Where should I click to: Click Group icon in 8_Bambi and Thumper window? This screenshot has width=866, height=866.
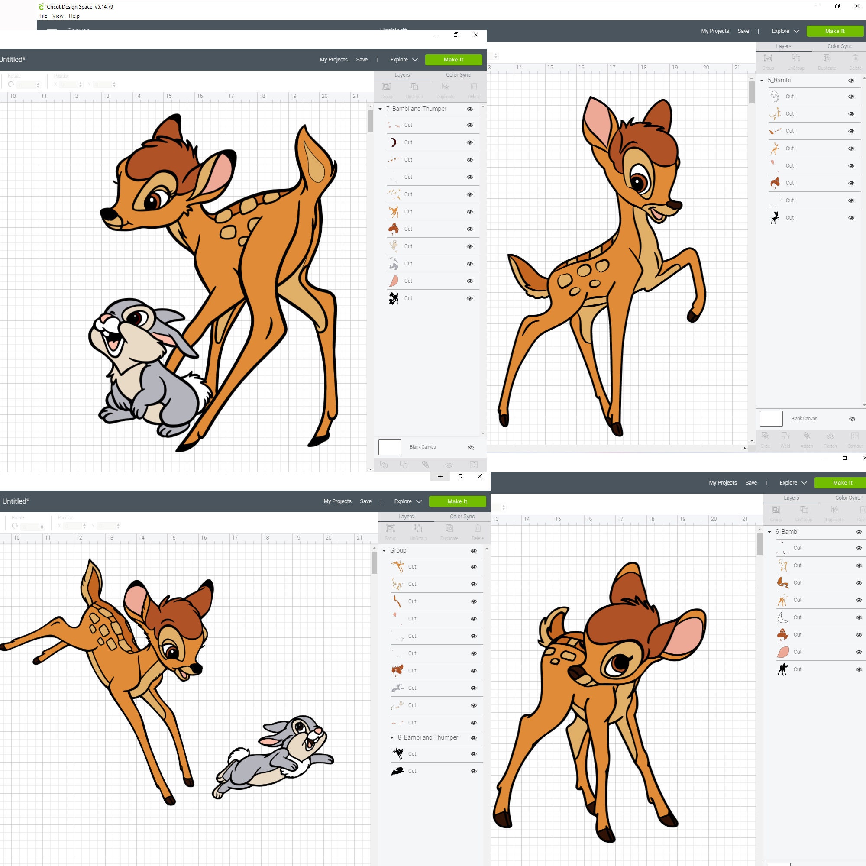coord(391,528)
